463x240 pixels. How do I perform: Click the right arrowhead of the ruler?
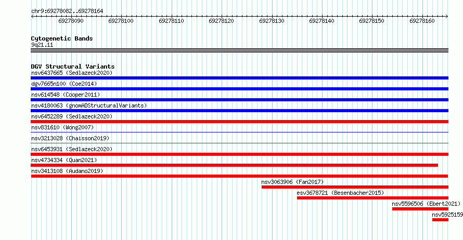click(x=447, y=16)
